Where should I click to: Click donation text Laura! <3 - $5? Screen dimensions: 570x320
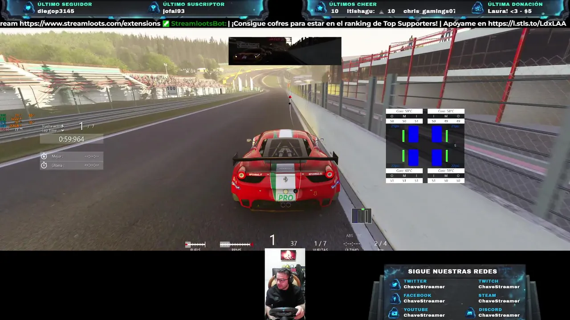click(509, 11)
